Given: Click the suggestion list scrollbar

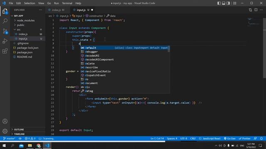Looking at the screenshot, I should click(169, 49).
